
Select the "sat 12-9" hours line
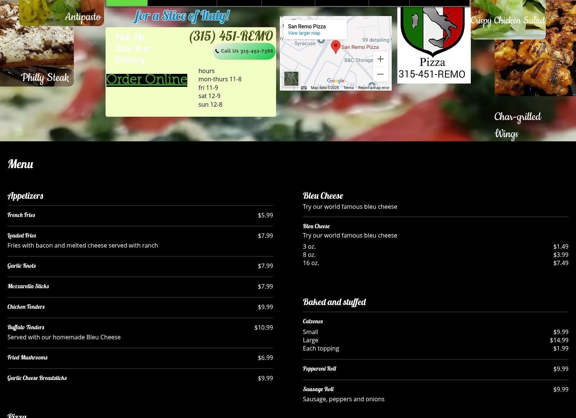point(209,96)
